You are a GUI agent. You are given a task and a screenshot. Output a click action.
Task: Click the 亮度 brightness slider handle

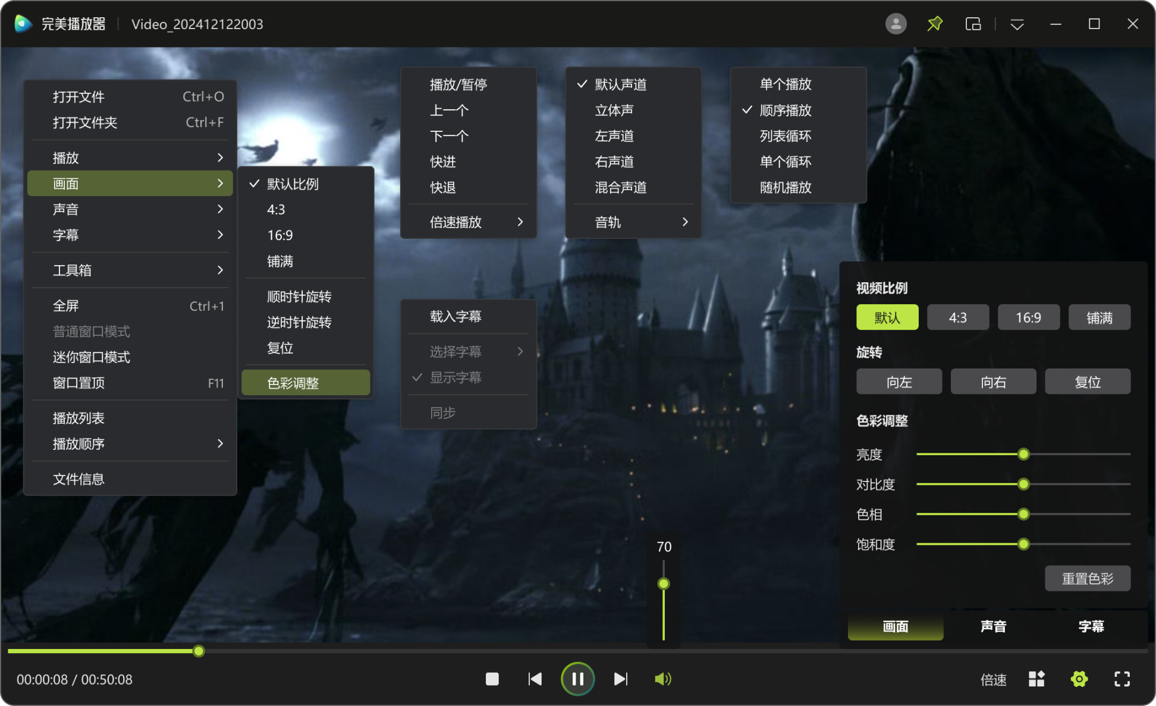pos(1023,455)
